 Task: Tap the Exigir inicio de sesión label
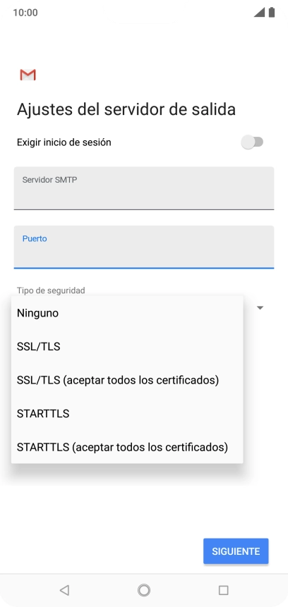click(x=64, y=142)
